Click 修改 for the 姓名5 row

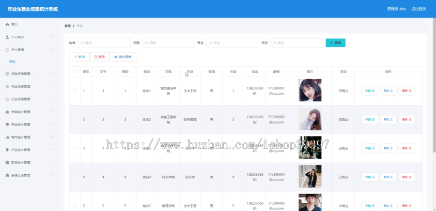(389, 206)
